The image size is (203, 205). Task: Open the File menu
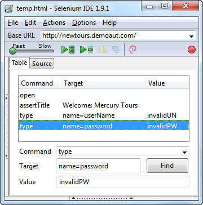click(13, 23)
